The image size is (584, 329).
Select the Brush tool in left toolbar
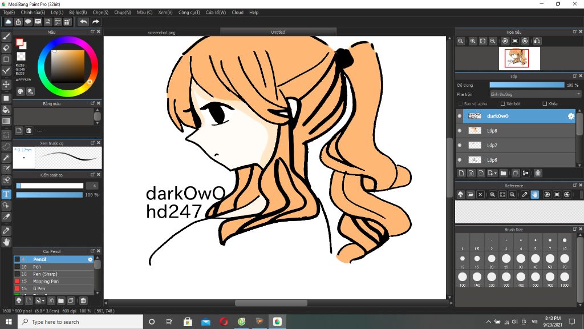click(x=6, y=37)
